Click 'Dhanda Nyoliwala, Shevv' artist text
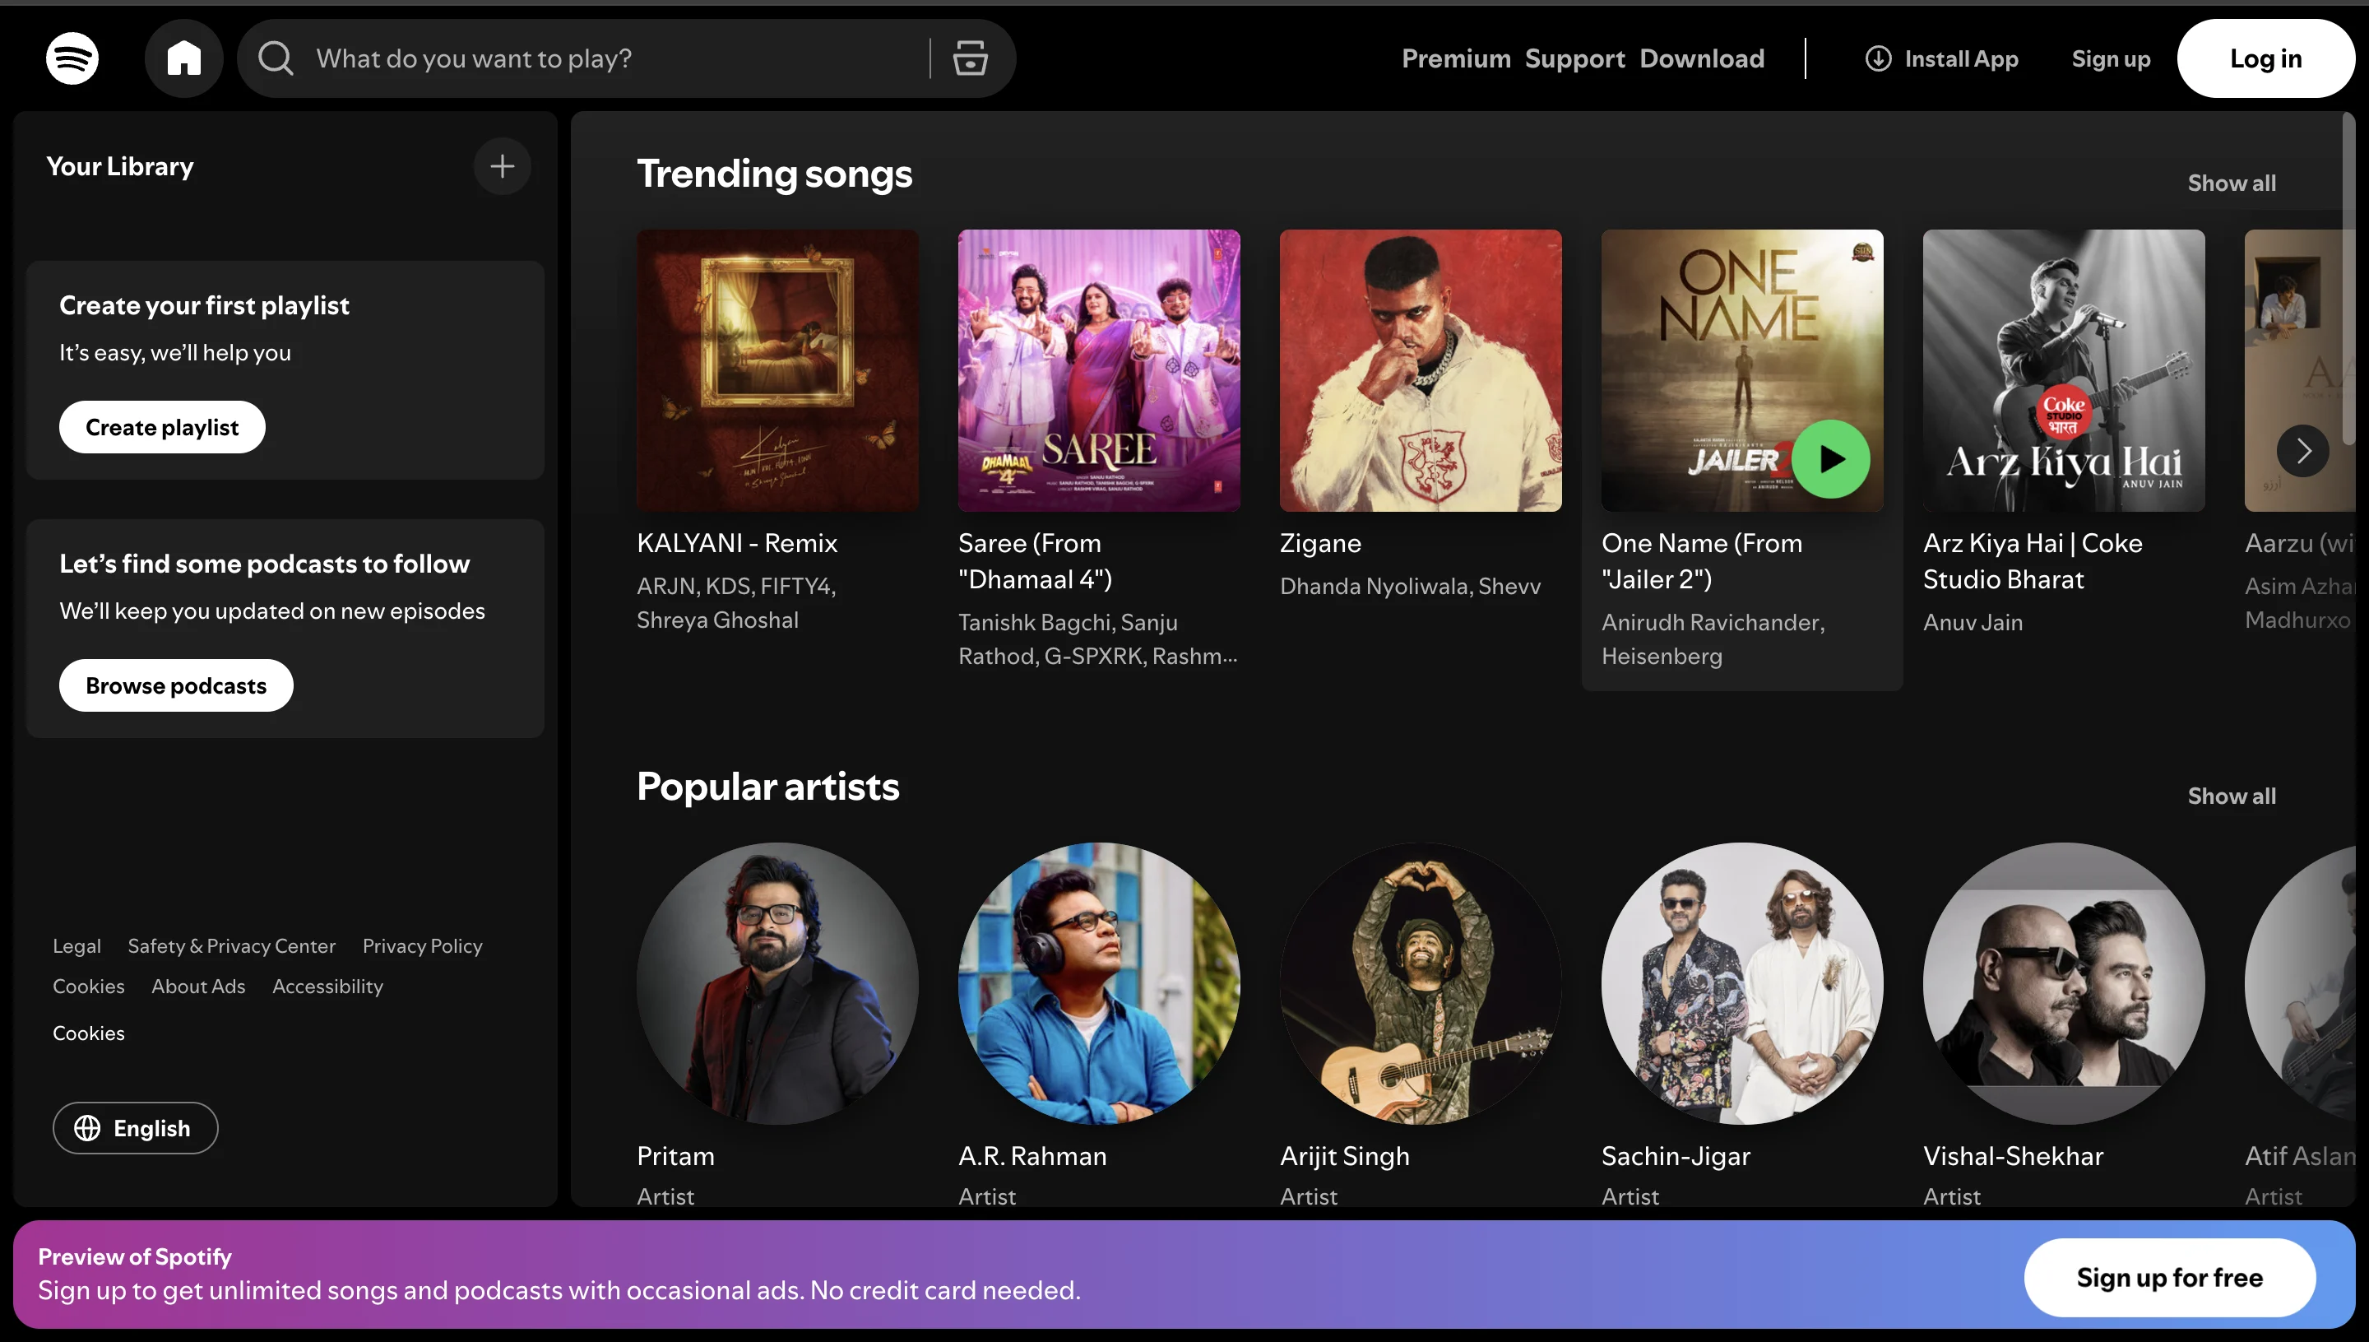 pos(1410,585)
